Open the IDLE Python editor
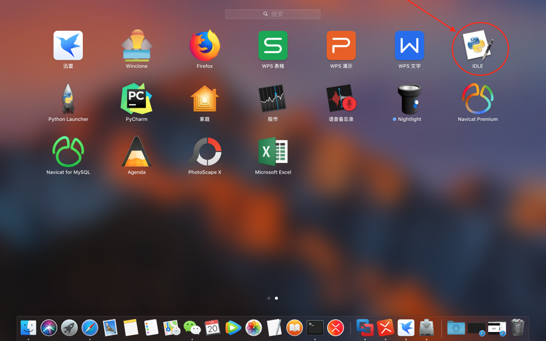 coord(478,45)
